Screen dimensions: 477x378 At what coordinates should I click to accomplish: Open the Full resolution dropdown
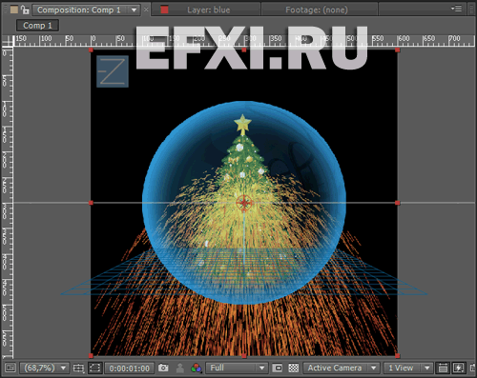[x=237, y=368]
